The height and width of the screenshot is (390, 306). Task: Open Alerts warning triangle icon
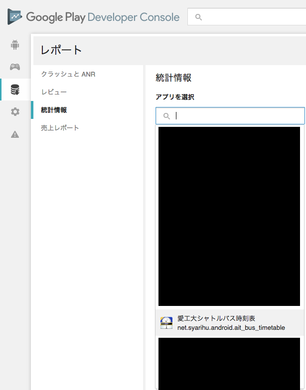click(x=15, y=134)
